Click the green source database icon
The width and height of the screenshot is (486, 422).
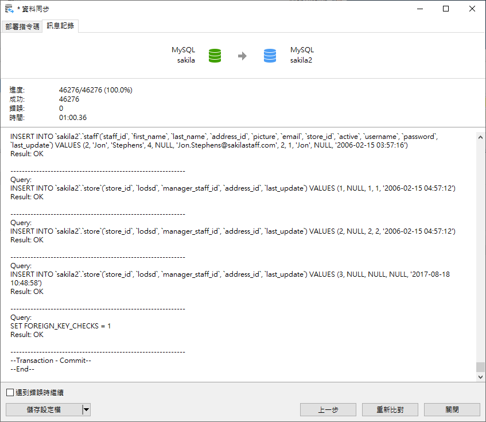tap(215, 56)
